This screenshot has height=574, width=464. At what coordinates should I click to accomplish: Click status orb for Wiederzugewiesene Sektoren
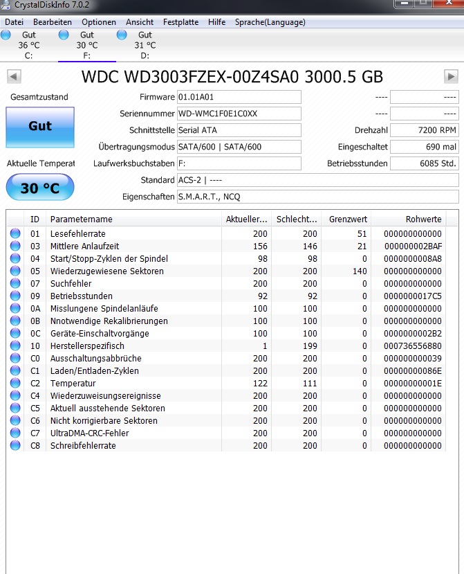pyautogui.click(x=15, y=271)
